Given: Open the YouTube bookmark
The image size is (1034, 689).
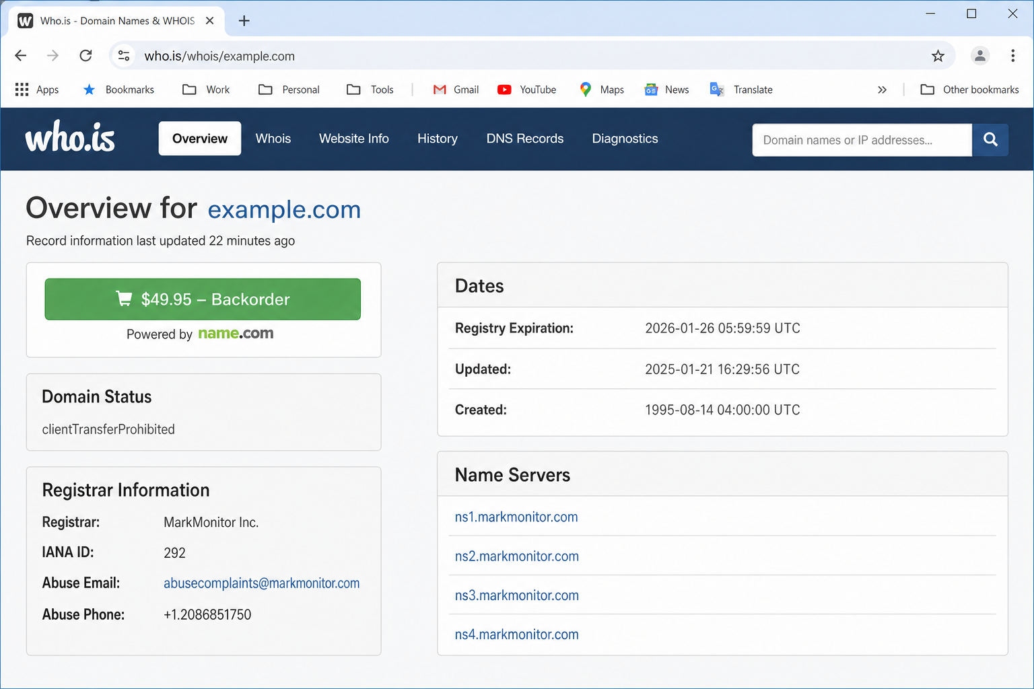Looking at the screenshot, I should coord(526,89).
